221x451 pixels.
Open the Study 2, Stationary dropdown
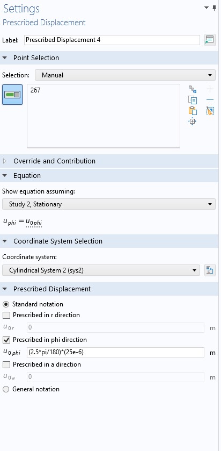109,204
